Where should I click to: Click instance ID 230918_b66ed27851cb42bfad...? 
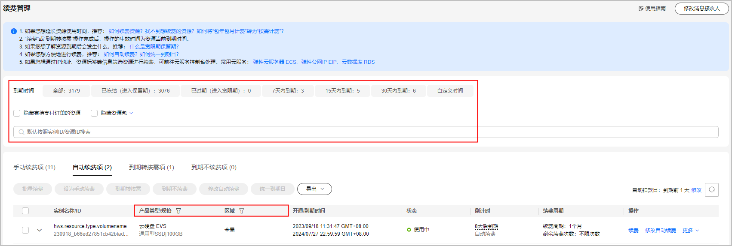point(91,234)
